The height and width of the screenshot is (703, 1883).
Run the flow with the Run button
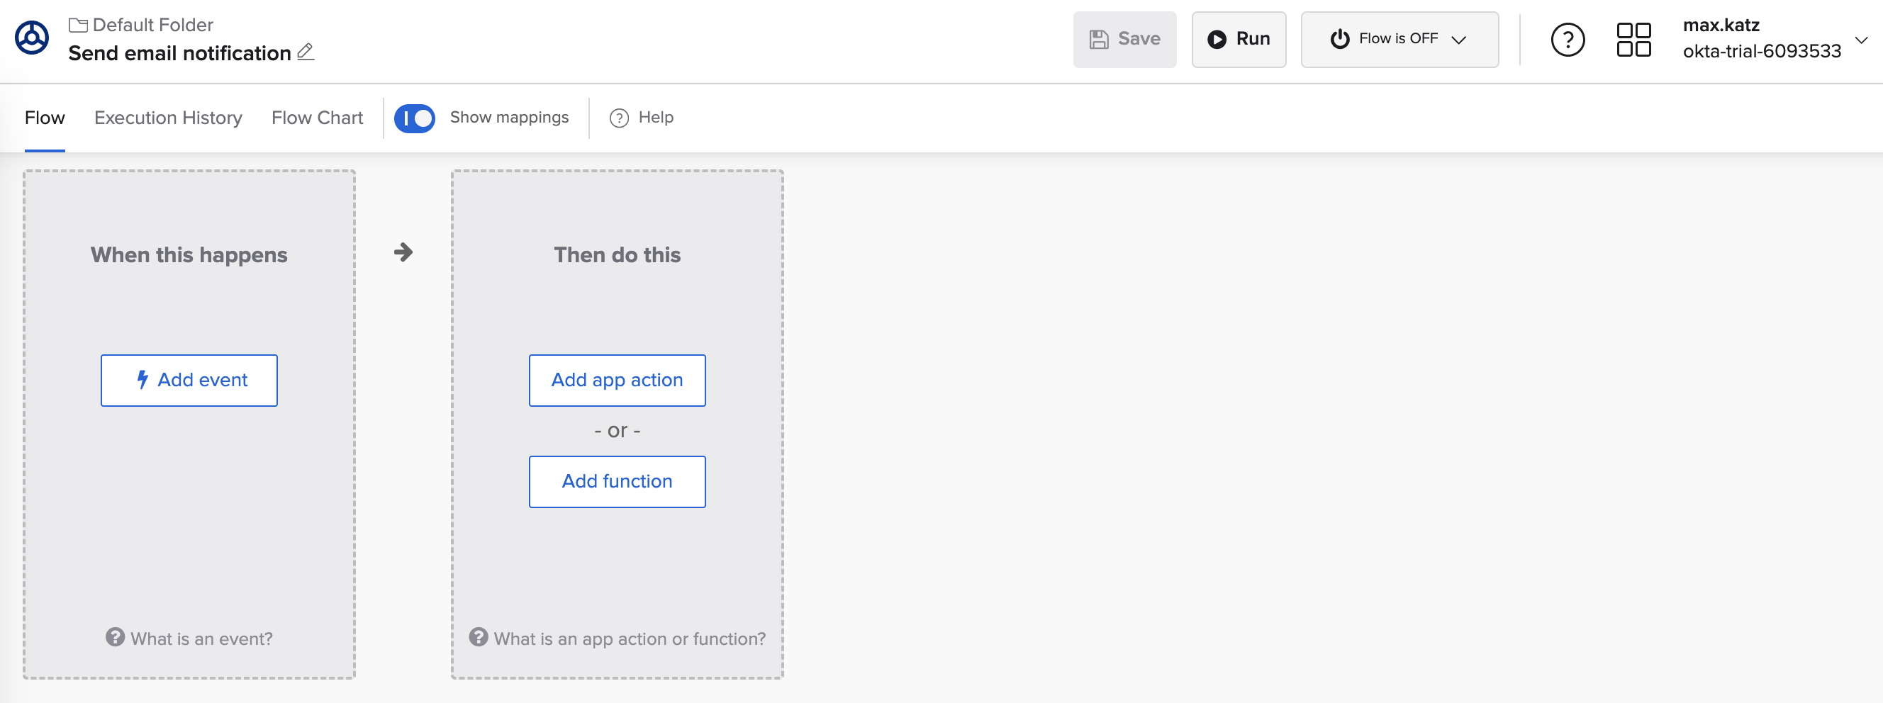pos(1239,40)
